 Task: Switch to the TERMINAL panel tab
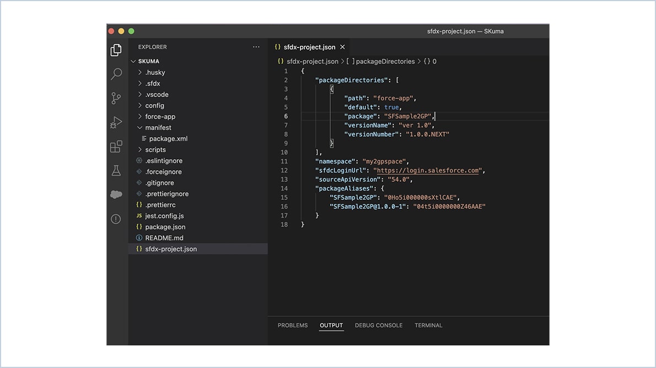click(428, 325)
